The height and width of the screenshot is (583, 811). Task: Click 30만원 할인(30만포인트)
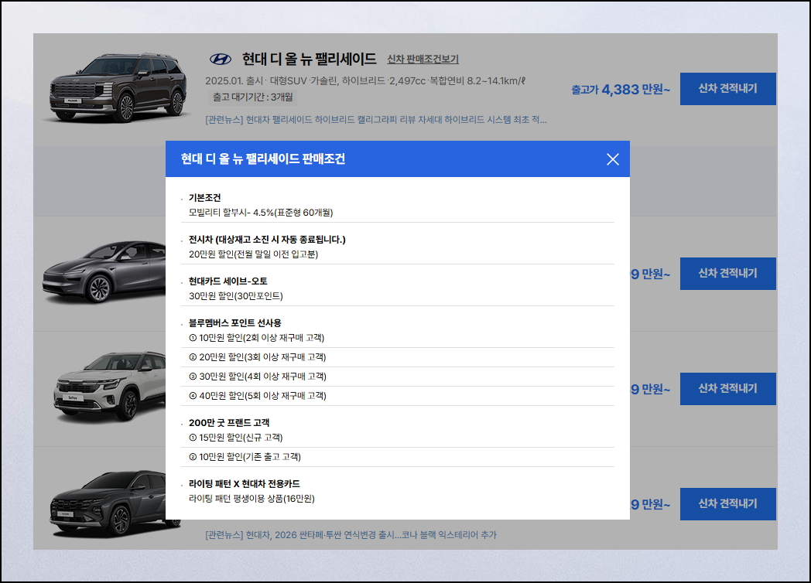pyautogui.click(x=236, y=296)
